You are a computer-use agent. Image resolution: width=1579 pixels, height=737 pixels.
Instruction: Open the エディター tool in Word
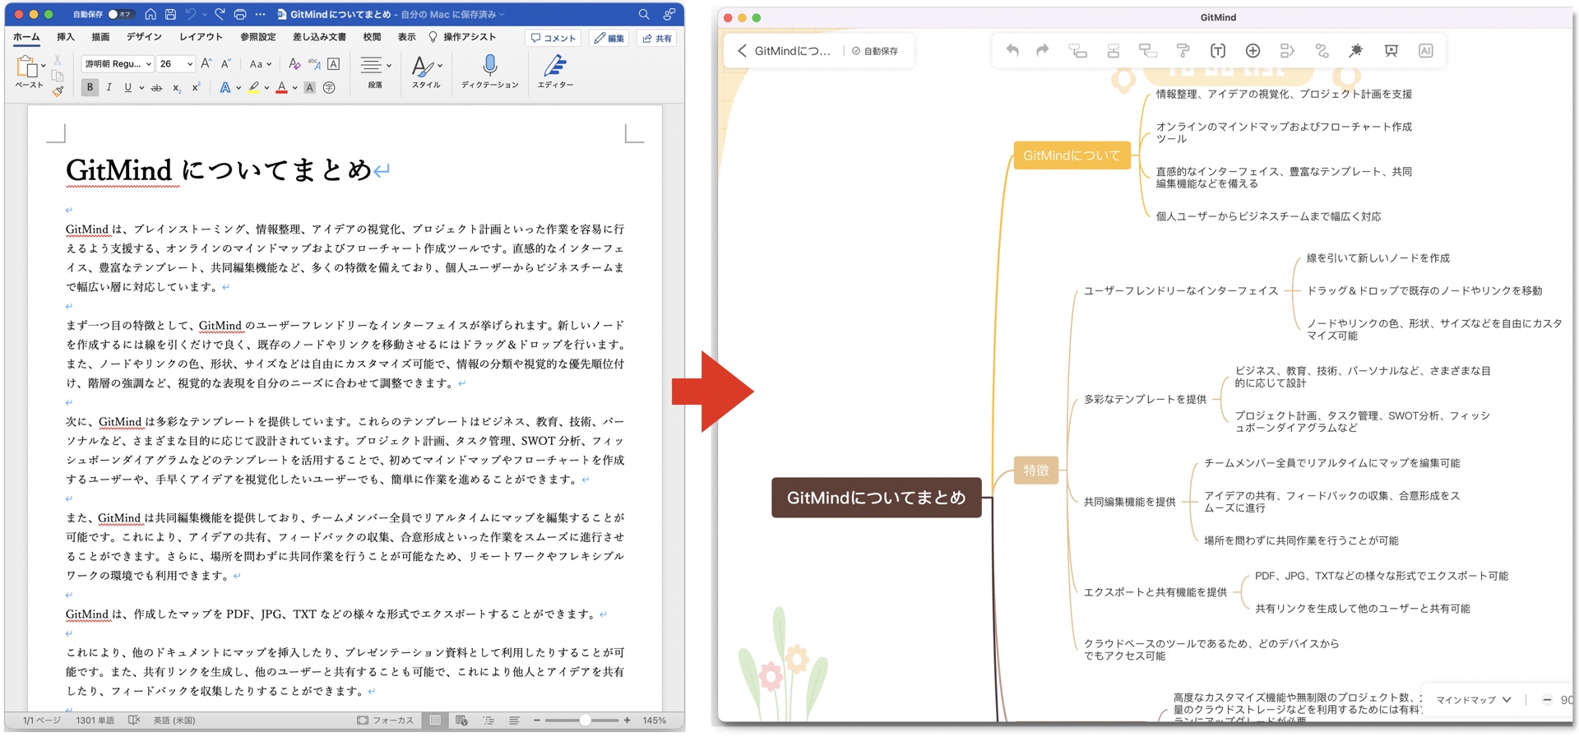555,66
